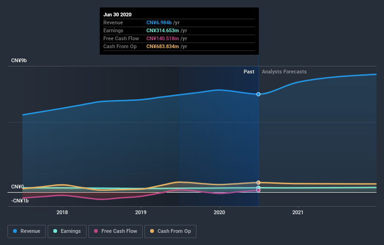The height and width of the screenshot is (245, 384).
Task: Toggle the Revenue legend series
Action: pos(27,231)
